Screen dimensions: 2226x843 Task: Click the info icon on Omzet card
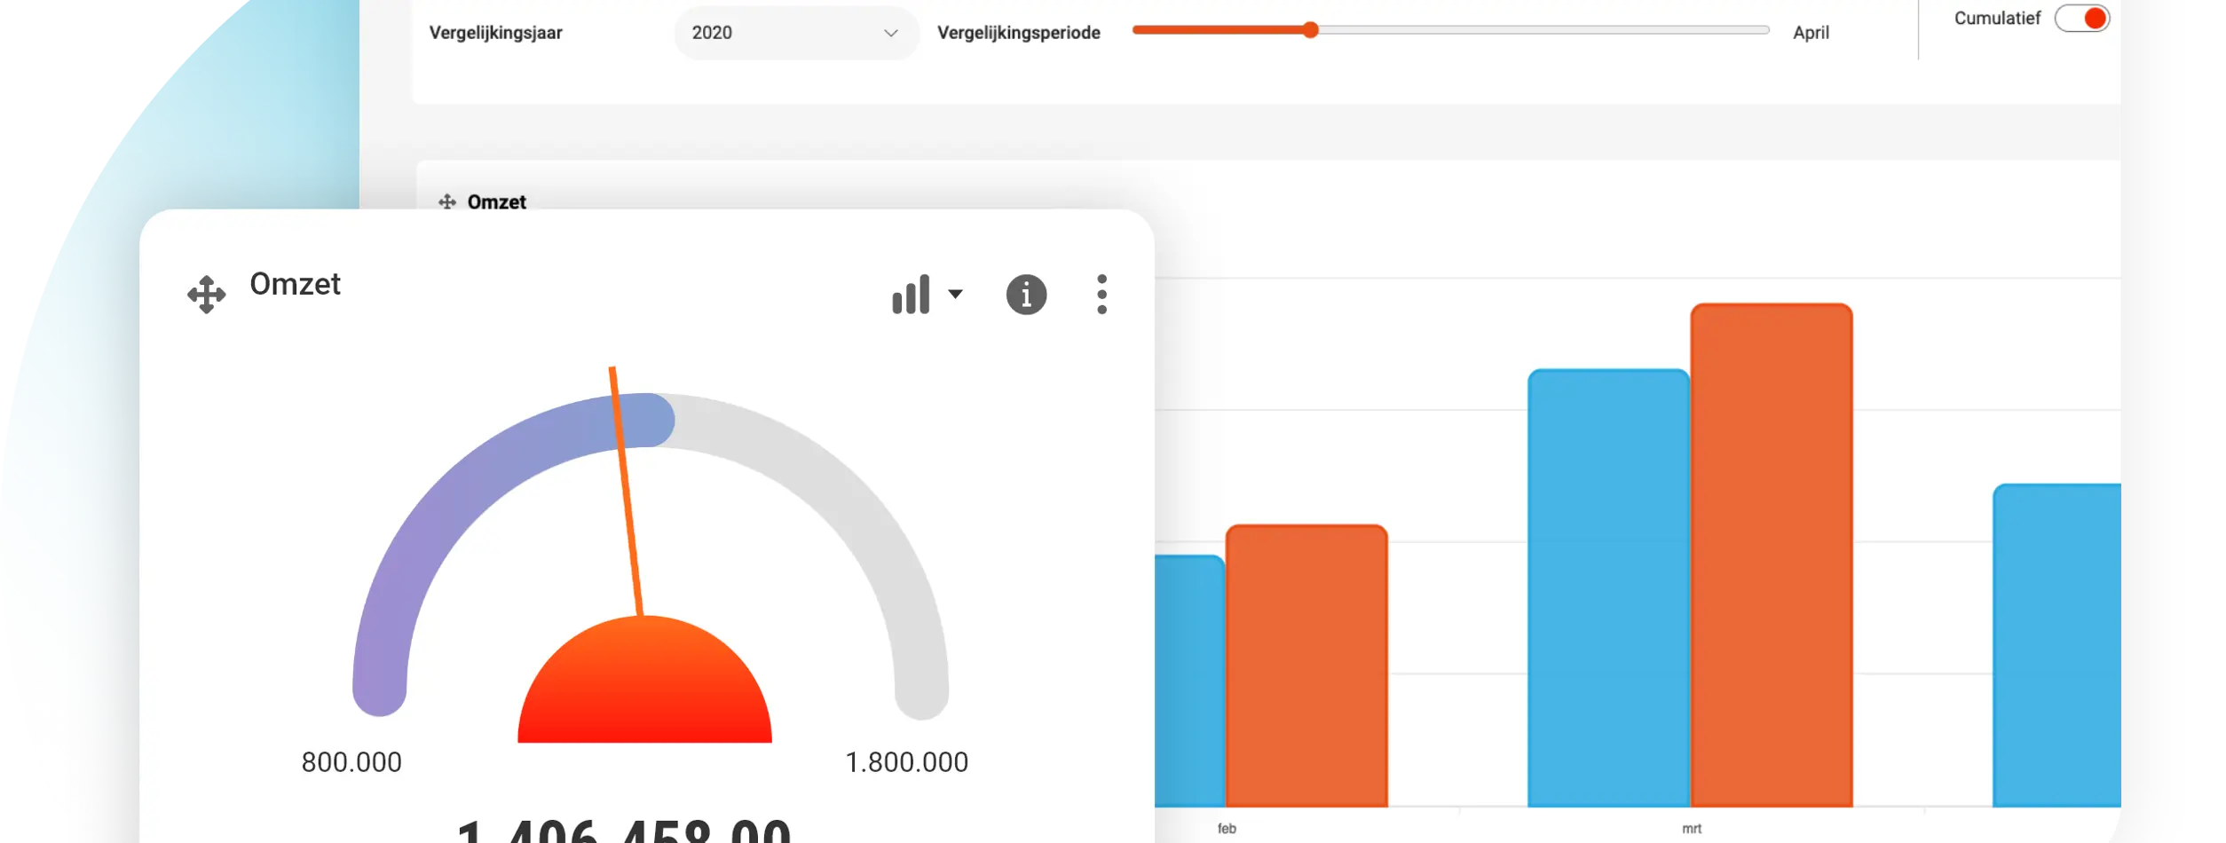(x=1026, y=295)
